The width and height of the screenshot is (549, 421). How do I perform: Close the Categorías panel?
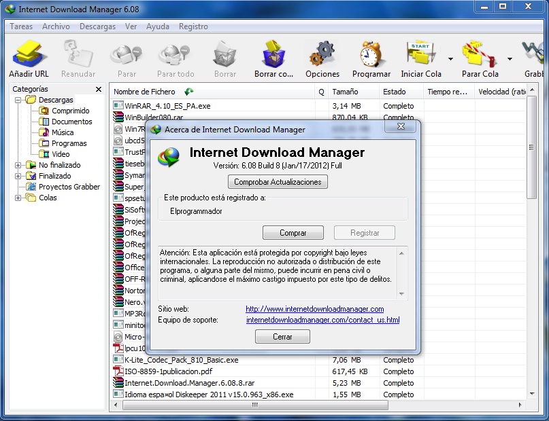[x=99, y=89]
